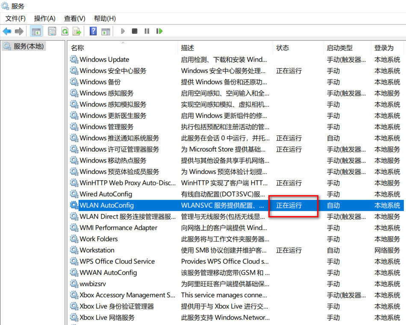This screenshot has height=325, width=406.
Task: Click the back navigation arrow
Action: coord(7,31)
